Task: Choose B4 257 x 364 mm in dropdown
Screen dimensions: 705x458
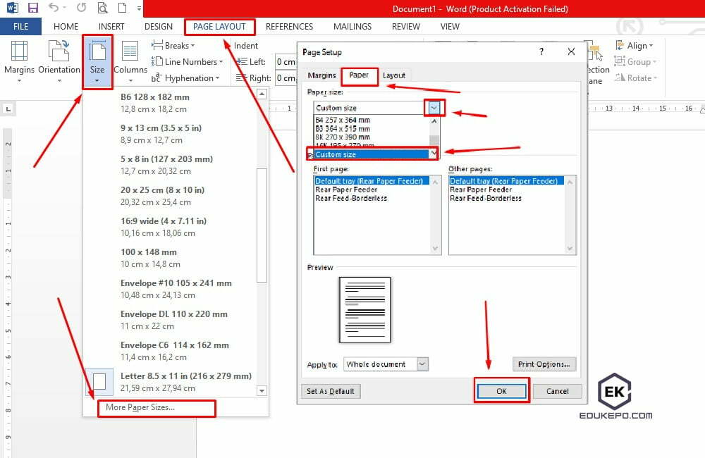Action: pyautogui.click(x=372, y=120)
